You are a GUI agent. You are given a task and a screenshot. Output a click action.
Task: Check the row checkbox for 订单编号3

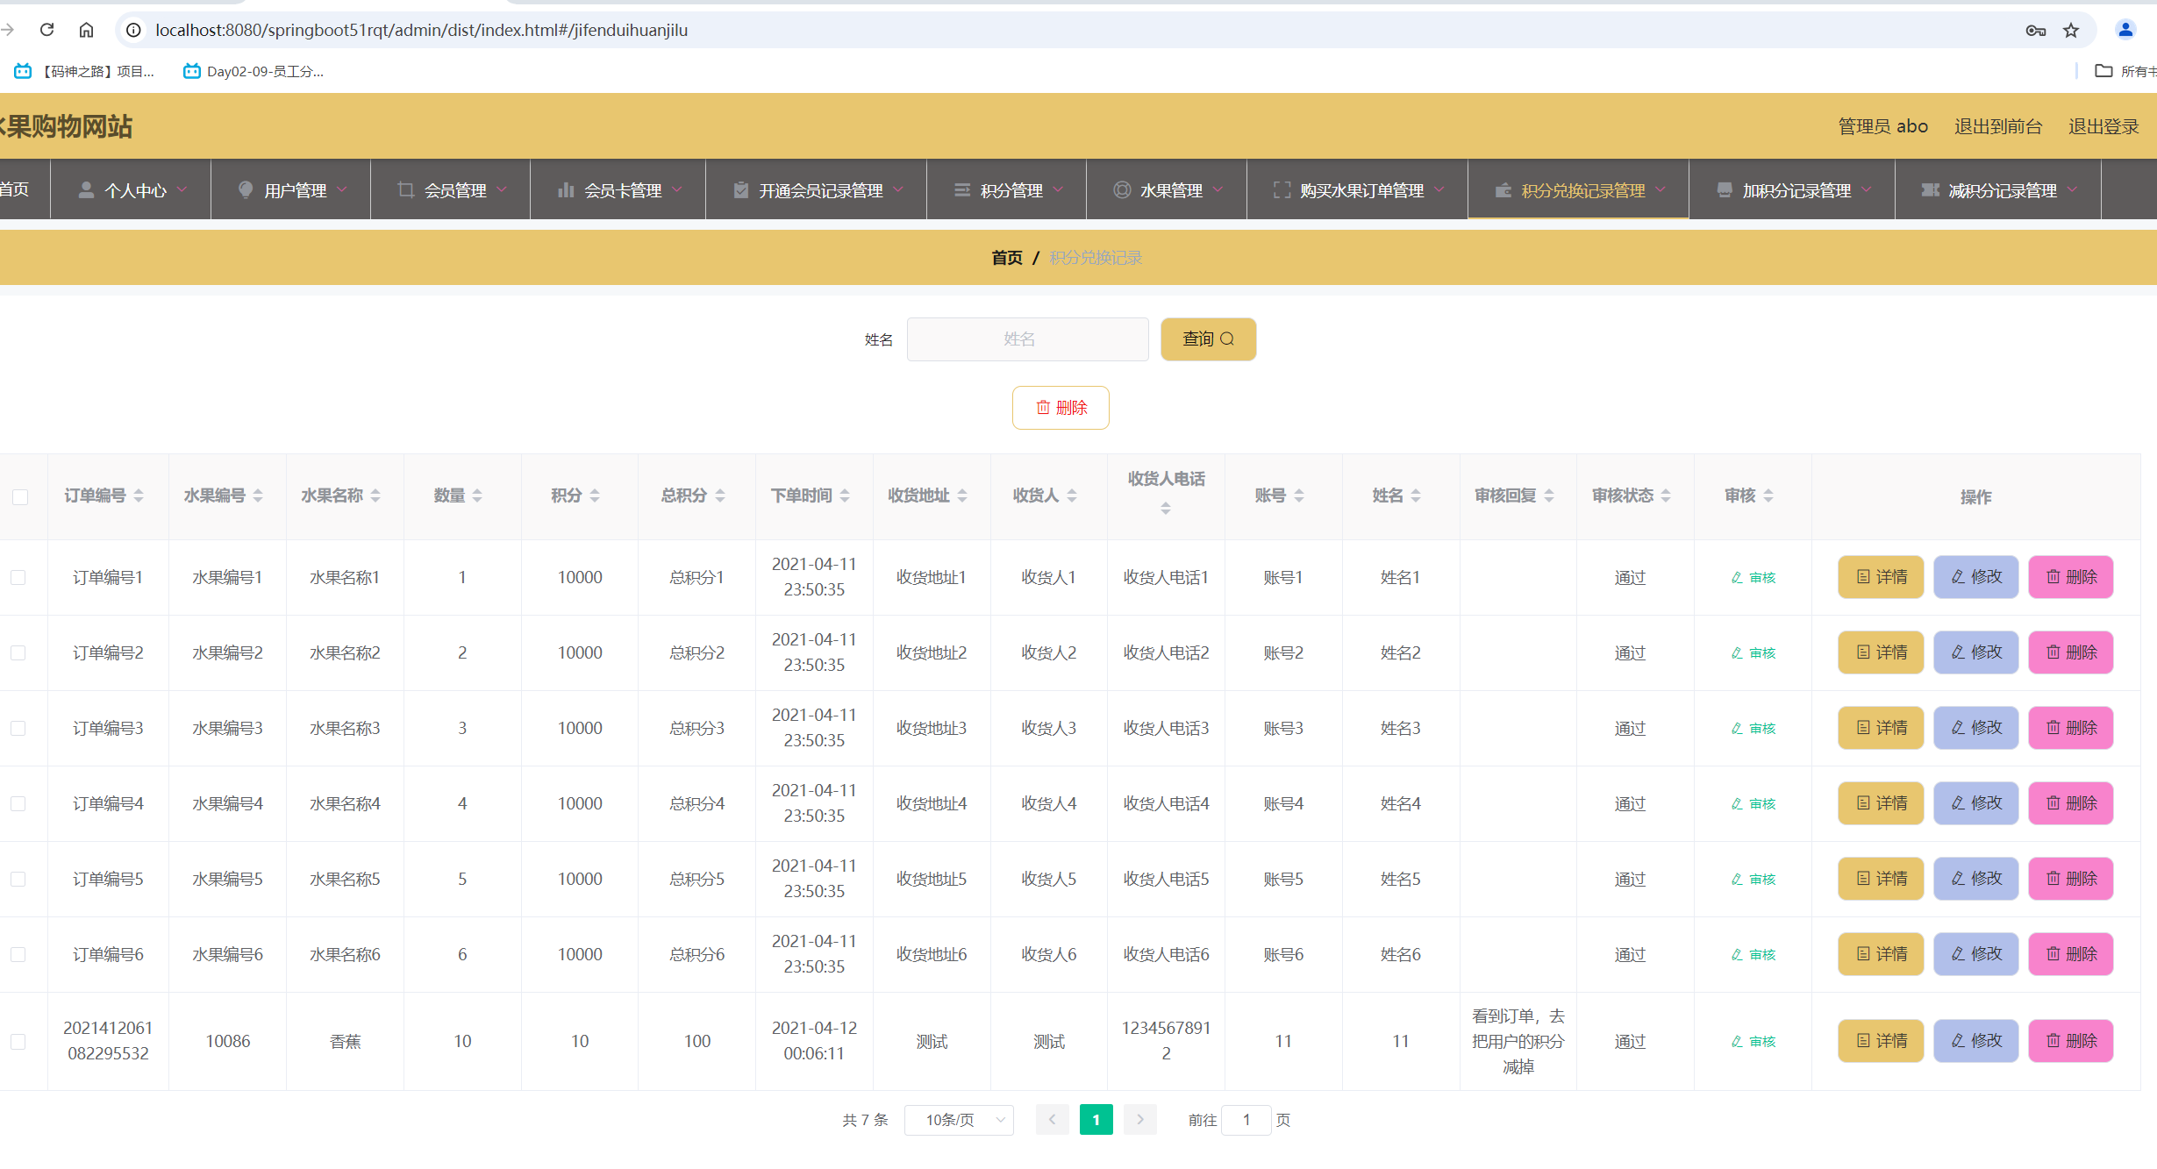pyautogui.click(x=18, y=728)
